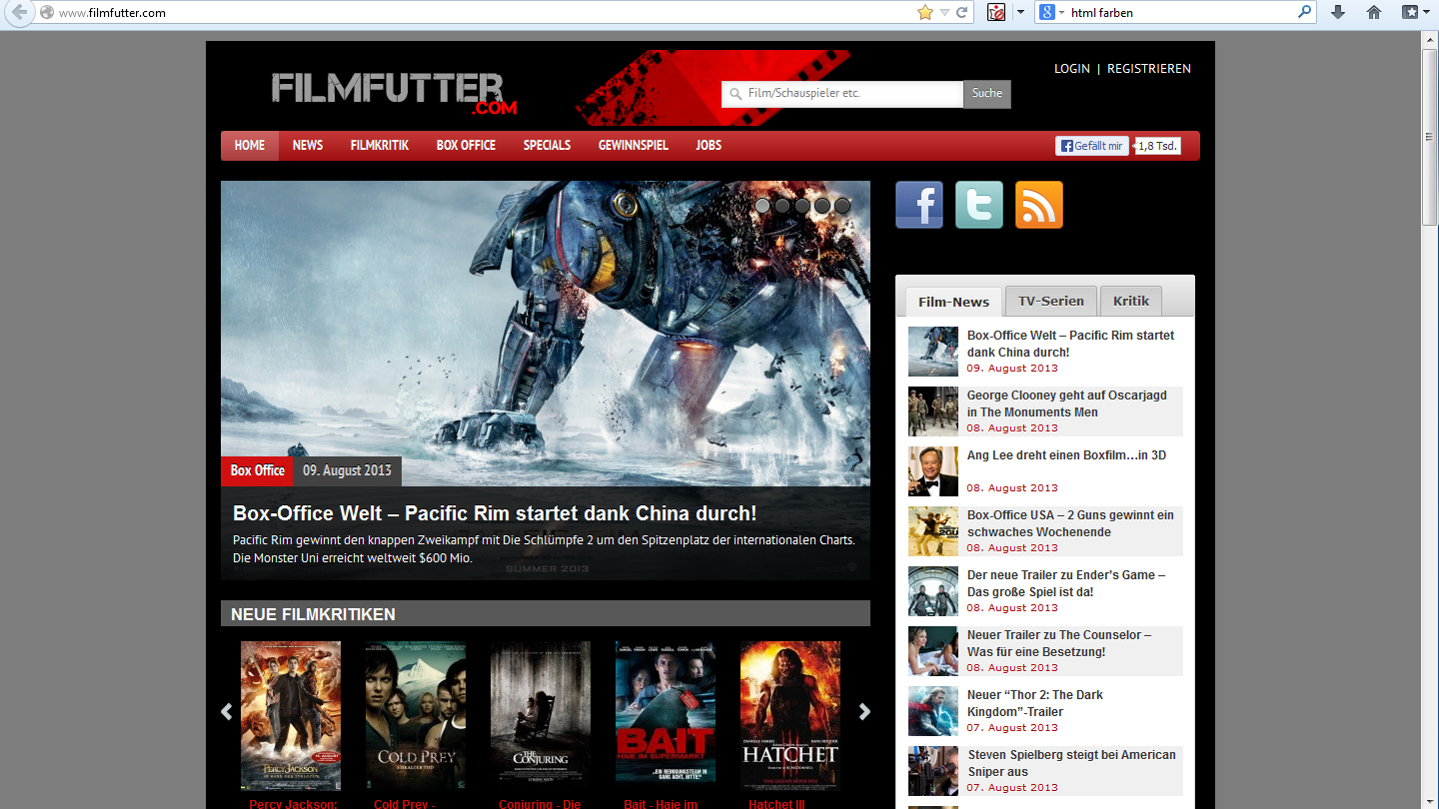This screenshot has height=809, width=1439.
Task: Show next film reviews with right arrow
Action: (x=864, y=712)
